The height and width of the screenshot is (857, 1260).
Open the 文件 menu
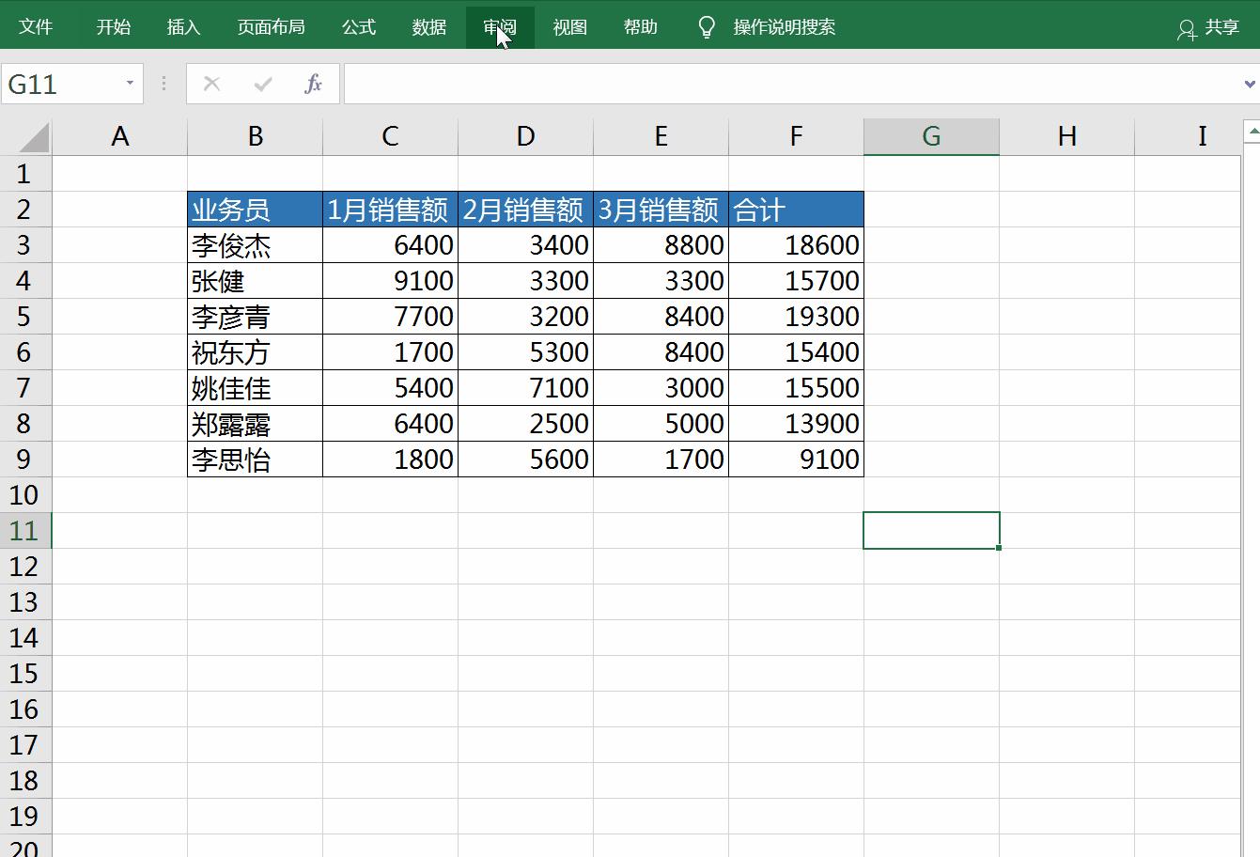click(36, 26)
